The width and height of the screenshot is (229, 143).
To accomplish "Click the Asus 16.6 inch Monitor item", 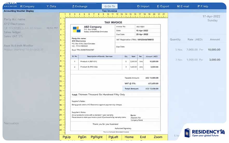I will [18, 46].
